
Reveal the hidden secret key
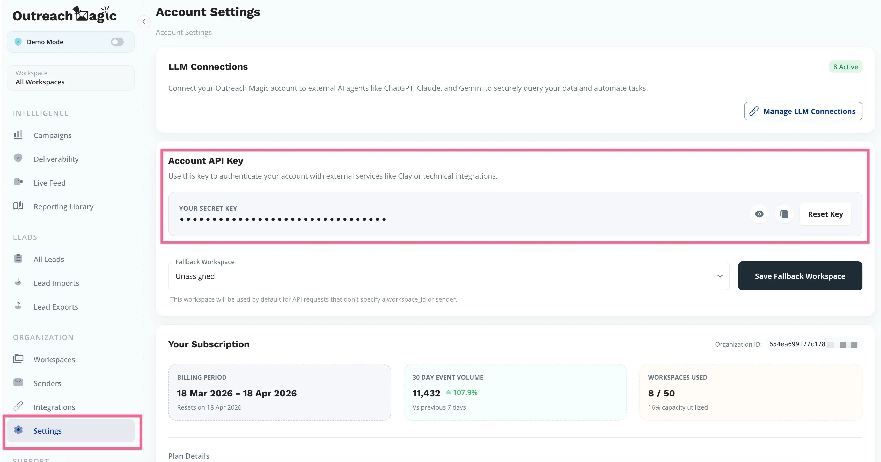click(759, 214)
